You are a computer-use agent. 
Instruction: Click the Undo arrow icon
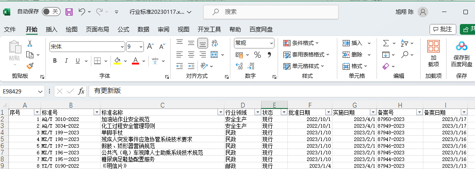[x=82, y=12]
